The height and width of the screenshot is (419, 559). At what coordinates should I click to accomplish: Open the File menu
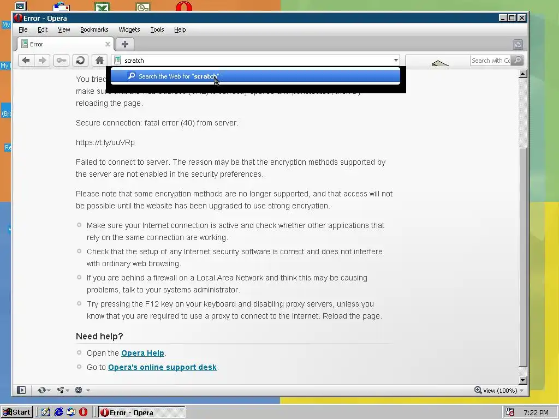pos(23,29)
